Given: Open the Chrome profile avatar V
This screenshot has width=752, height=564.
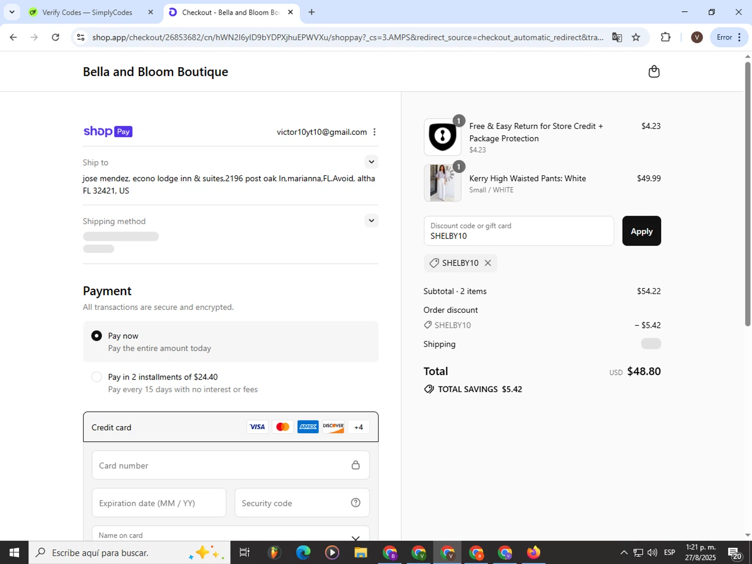Looking at the screenshot, I should point(697,37).
